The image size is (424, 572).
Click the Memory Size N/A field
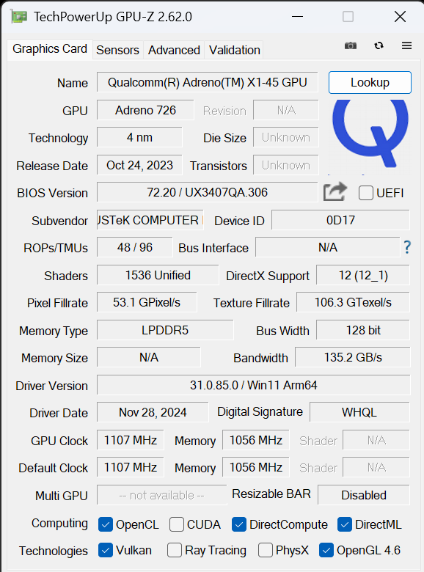(x=148, y=357)
